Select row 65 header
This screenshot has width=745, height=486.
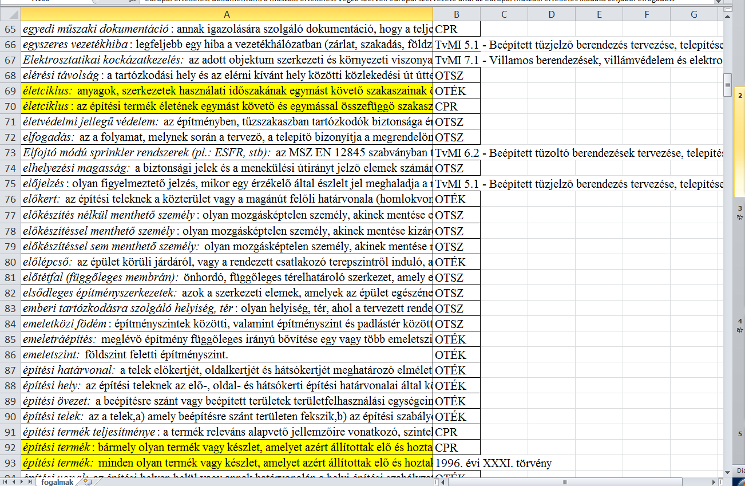[x=10, y=29]
